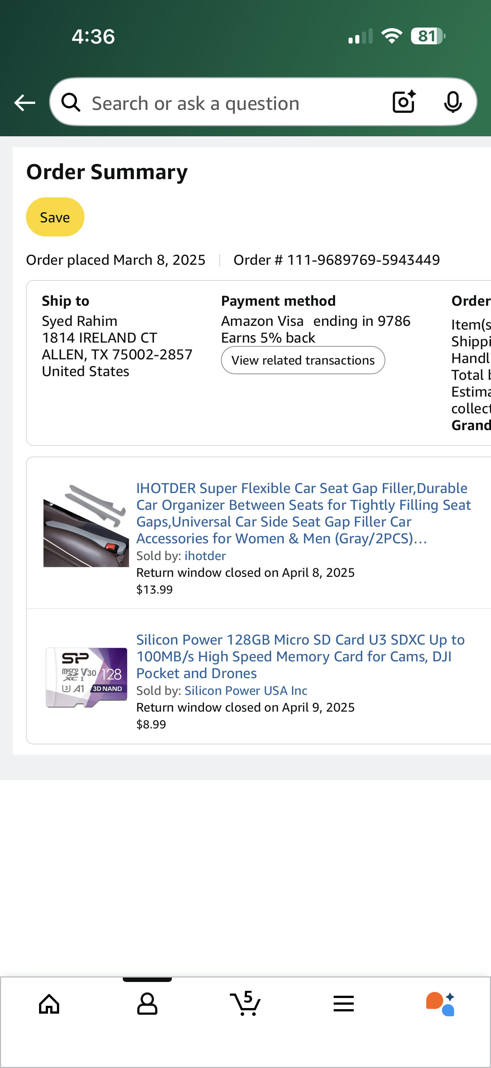Tap View related transactions
This screenshot has height=1068, width=491.
(303, 360)
